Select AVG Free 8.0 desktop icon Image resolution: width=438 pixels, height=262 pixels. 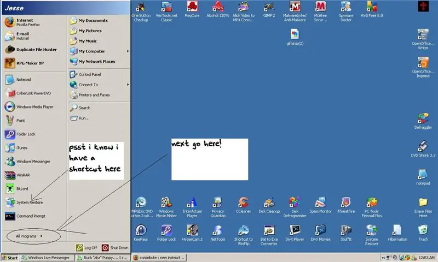[372, 9]
